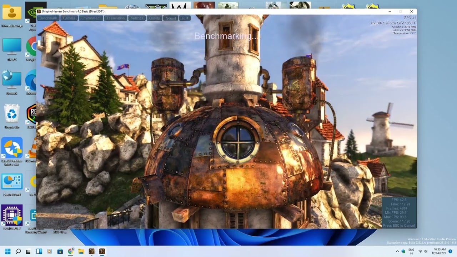The width and height of the screenshot is (457, 257).
Task: Switch to first Heaven taskbar icon
Action: [91, 251]
